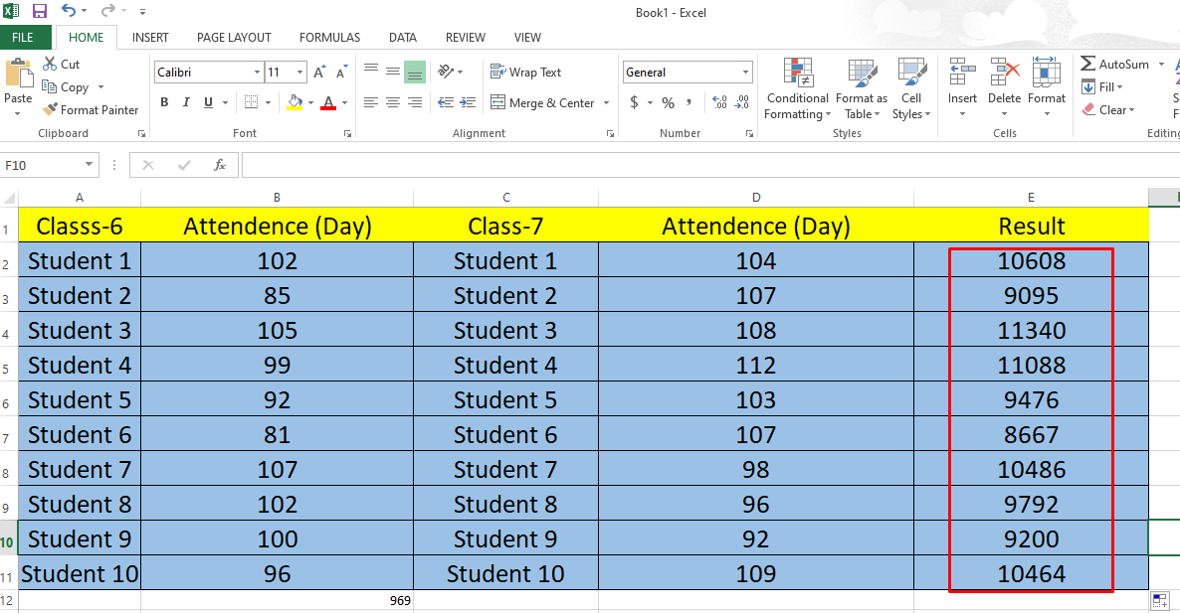Viewport: 1180px width, 613px height.
Task: Decrease the font size
Action: click(x=341, y=73)
